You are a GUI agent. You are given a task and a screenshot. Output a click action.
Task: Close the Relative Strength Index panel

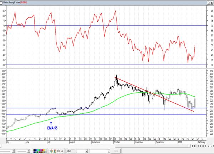point(212,2)
